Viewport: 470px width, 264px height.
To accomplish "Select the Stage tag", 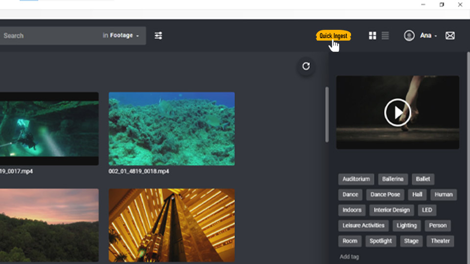I will [411, 241].
